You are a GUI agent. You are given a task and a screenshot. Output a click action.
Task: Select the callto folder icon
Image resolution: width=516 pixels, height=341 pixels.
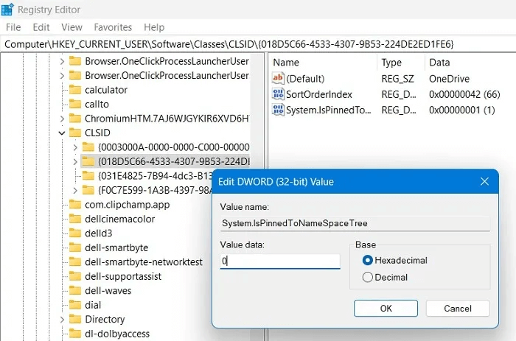[75, 104]
